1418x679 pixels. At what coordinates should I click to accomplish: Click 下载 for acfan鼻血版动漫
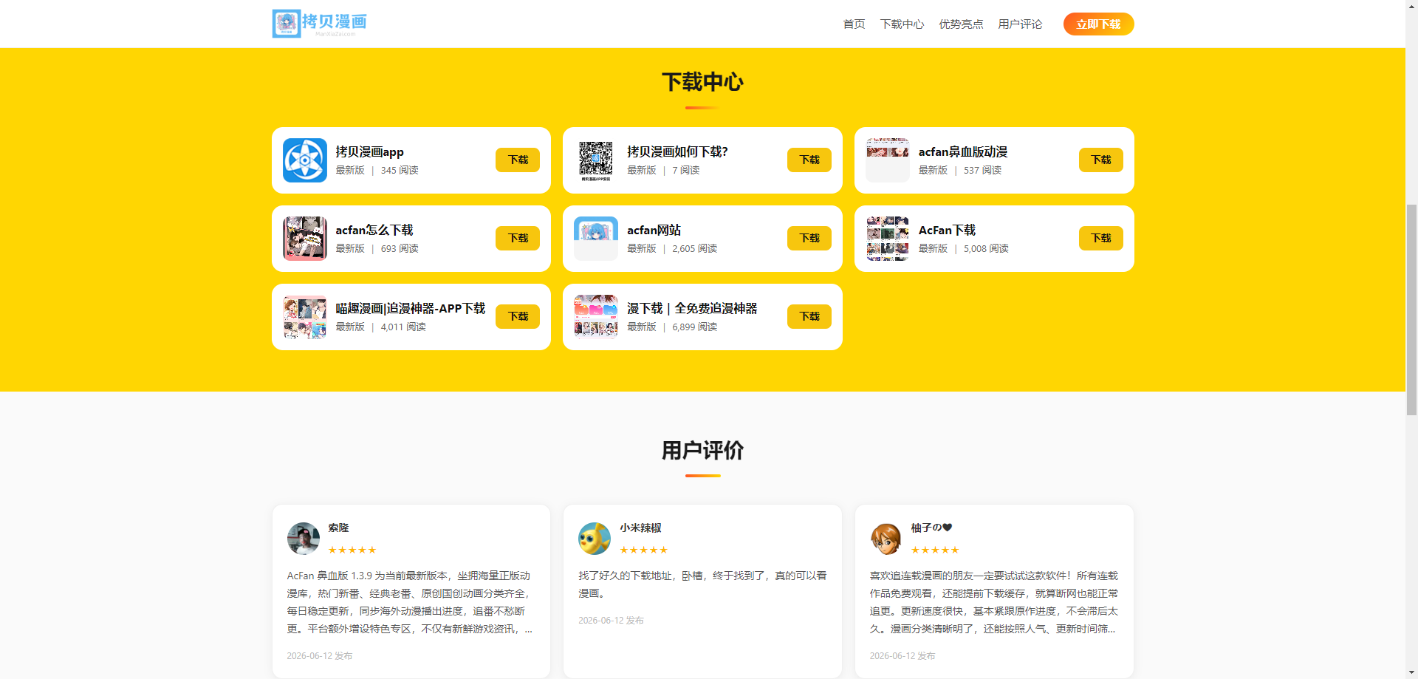coord(1100,160)
